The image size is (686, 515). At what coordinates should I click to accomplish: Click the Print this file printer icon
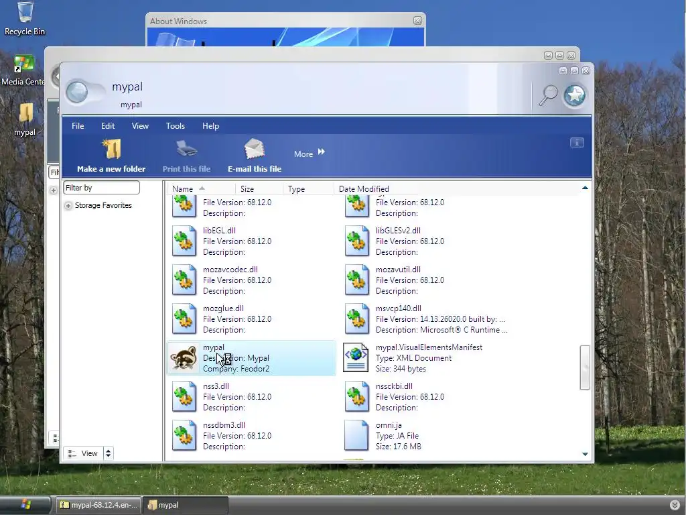[186, 149]
